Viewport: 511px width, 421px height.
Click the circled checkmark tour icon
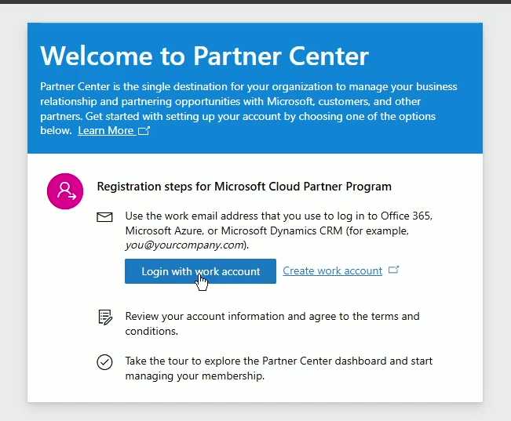click(104, 362)
